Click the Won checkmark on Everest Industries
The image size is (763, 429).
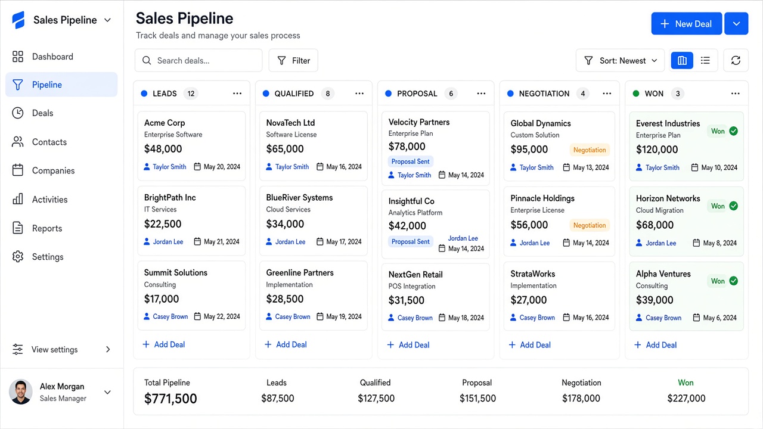click(x=733, y=131)
